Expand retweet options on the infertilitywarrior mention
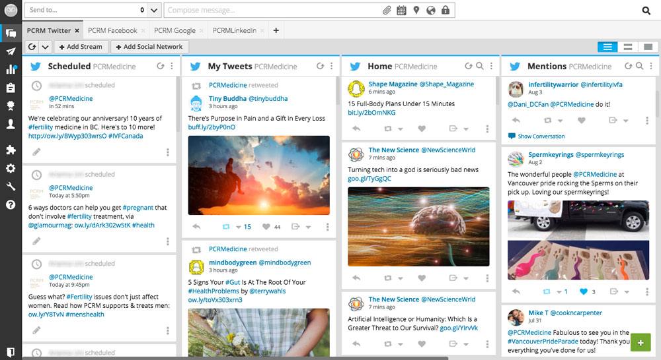This screenshot has width=661, height=360. (x=561, y=121)
